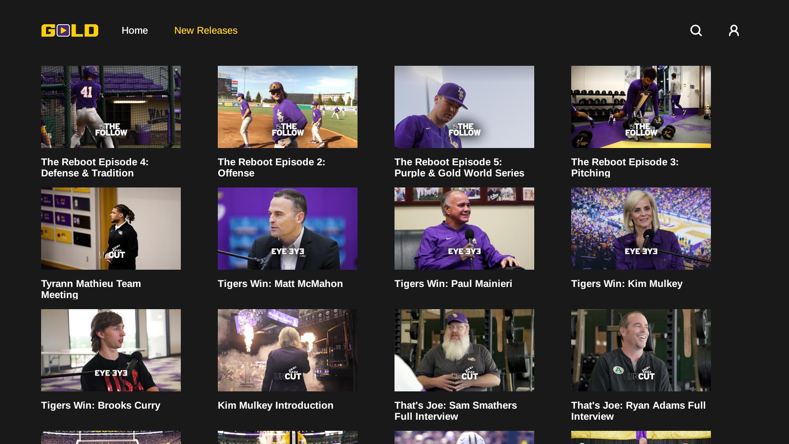Click title 'Tigers Win: Matt McMahon'
789x444 pixels.
[x=280, y=284]
